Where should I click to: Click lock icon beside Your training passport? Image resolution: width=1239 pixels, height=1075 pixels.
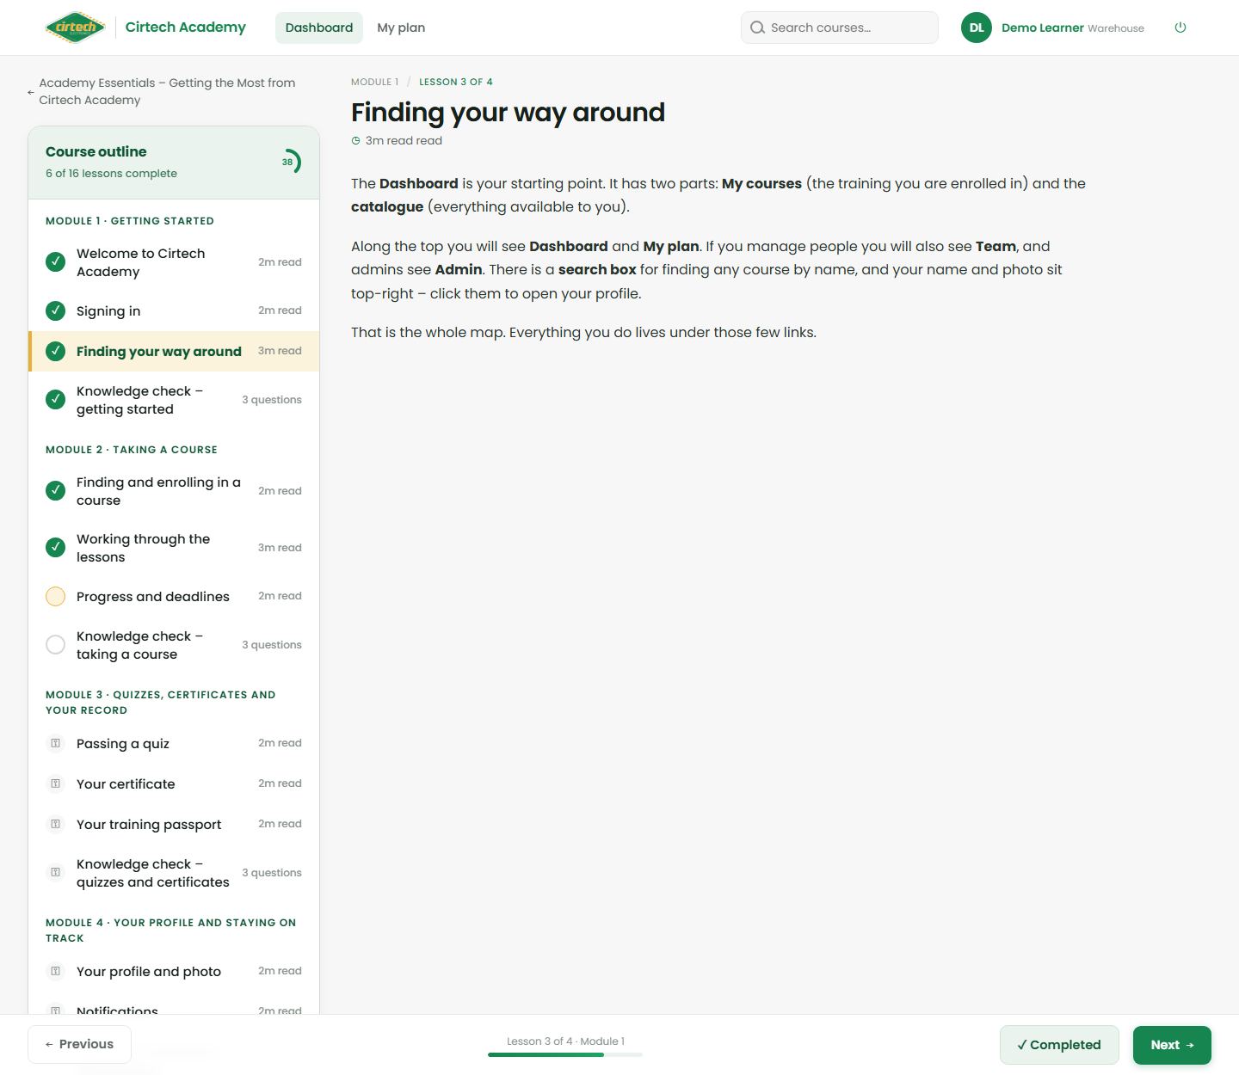pos(55,824)
